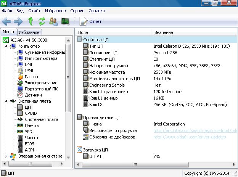Open the Отчёт menu
Viewport: 238px width, 177px height.
(x=34, y=11)
